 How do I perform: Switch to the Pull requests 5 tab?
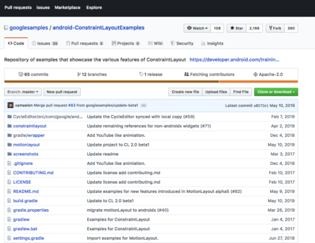[x=85, y=43]
